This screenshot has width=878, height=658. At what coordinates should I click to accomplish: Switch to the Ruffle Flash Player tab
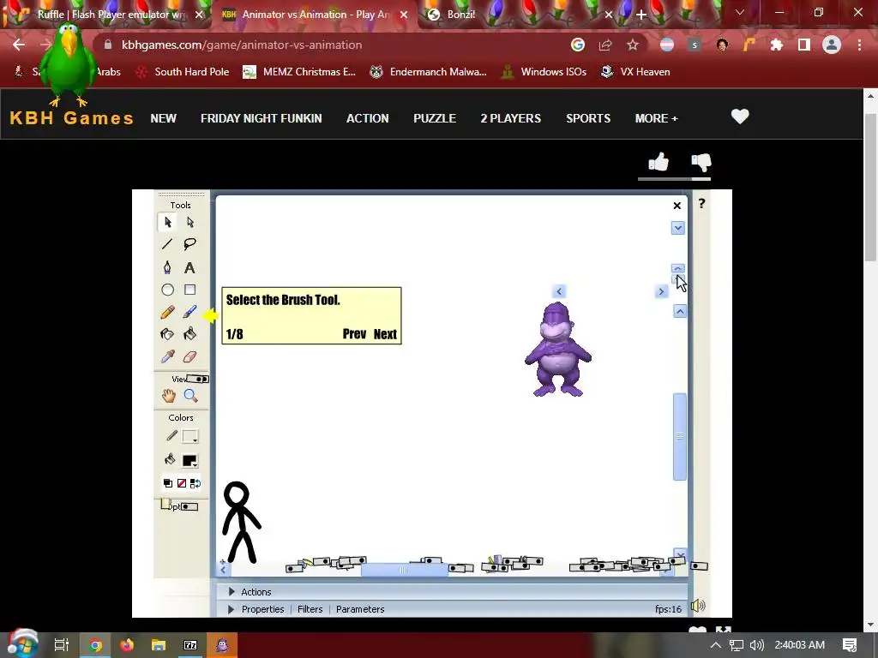(106, 15)
